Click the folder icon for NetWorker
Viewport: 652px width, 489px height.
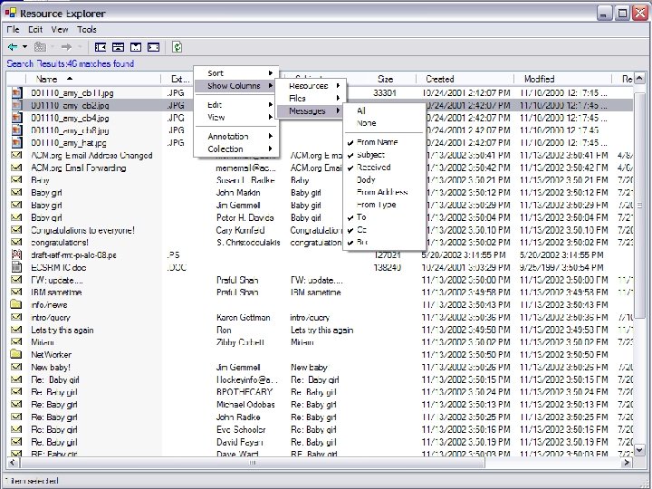(x=15, y=354)
